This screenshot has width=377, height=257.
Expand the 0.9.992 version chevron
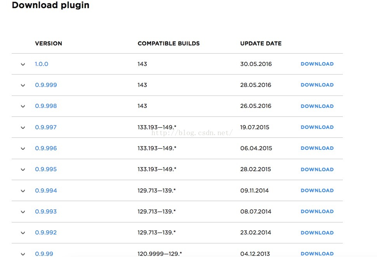pos(23,233)
